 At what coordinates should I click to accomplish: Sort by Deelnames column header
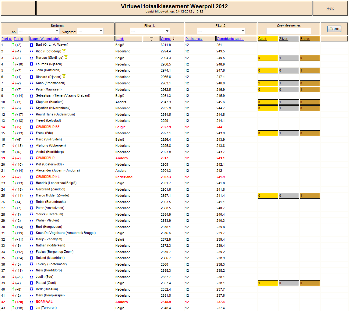coord(194,39)
